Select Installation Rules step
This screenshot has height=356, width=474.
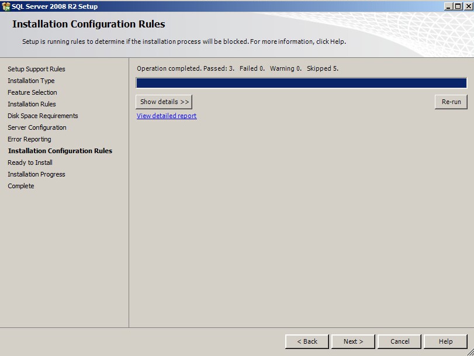click(32, 104)
